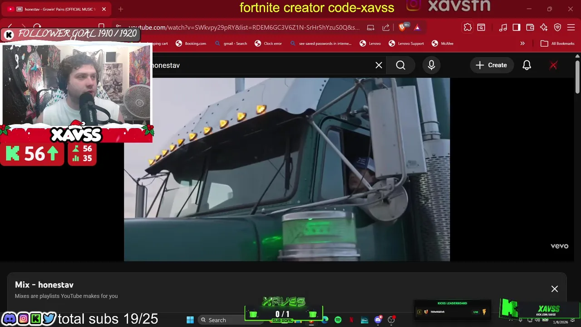Open the gmail - Search bookmark

click(231, 44)
